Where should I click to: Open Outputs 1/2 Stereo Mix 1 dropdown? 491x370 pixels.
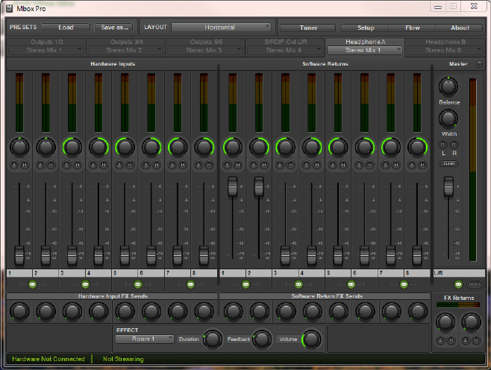coord(46,50)
